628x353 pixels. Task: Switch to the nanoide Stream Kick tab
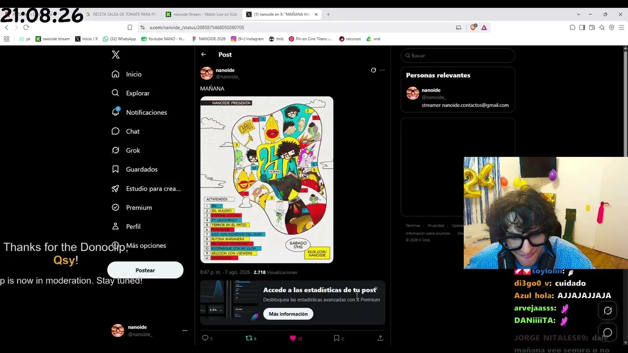point(202,14)
